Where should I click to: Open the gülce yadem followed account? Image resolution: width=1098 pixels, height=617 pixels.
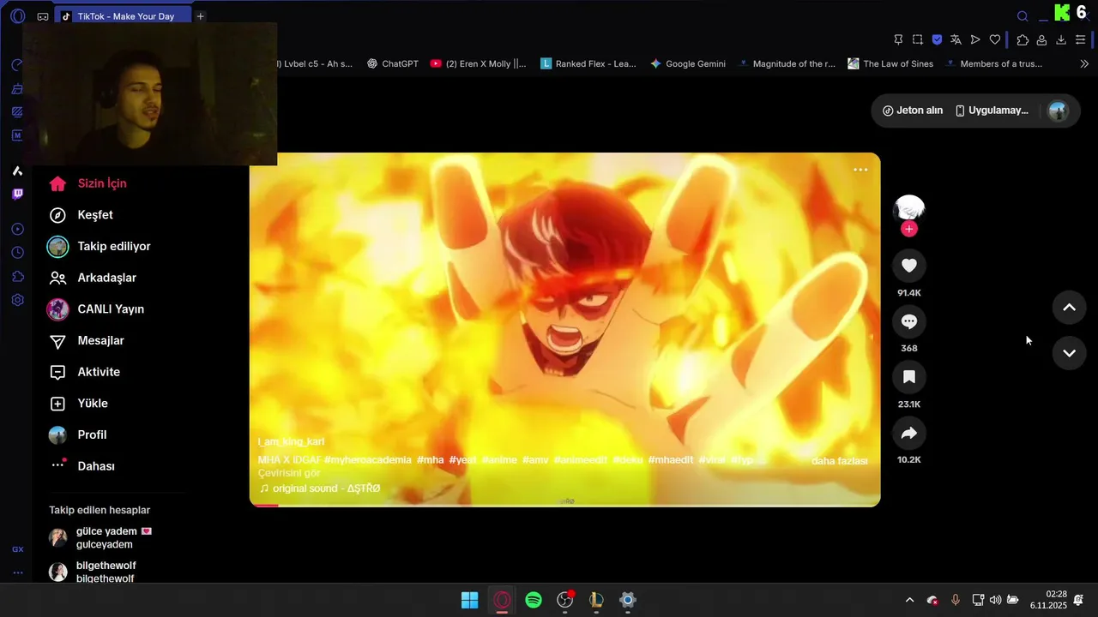click(x=101, y=537)
